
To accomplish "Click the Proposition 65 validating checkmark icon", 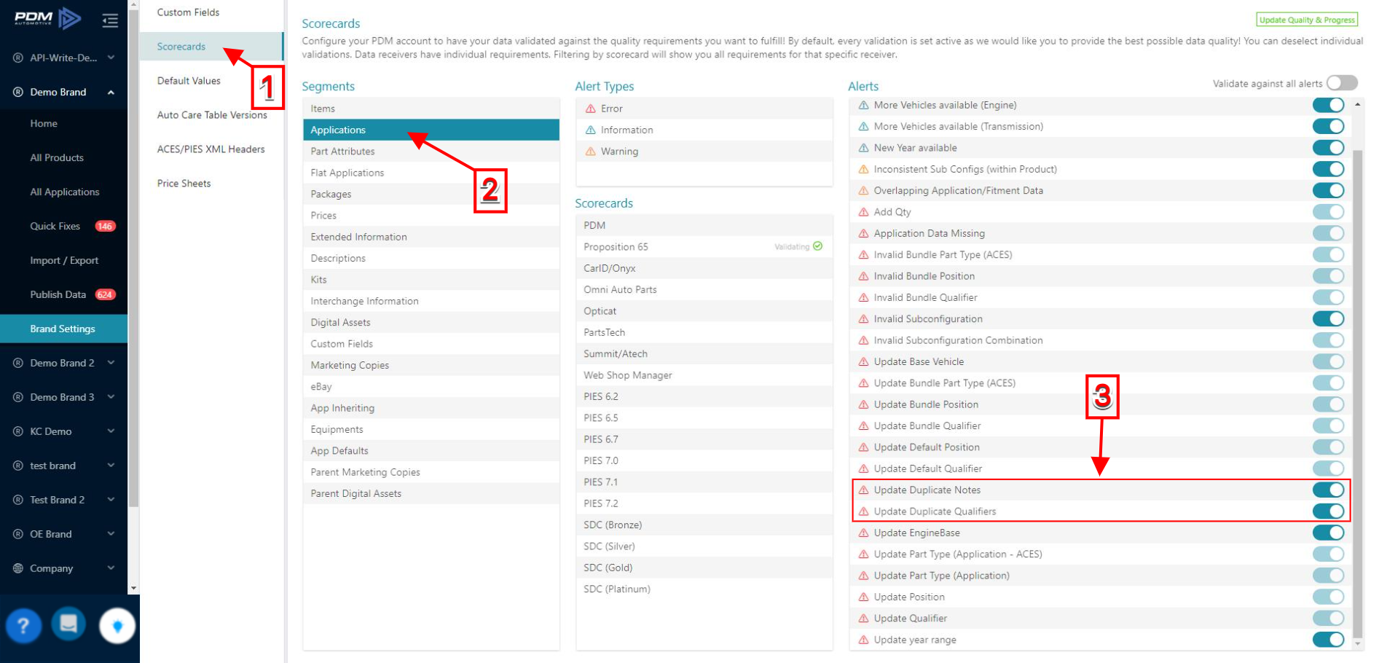I will tap(818, 246).
